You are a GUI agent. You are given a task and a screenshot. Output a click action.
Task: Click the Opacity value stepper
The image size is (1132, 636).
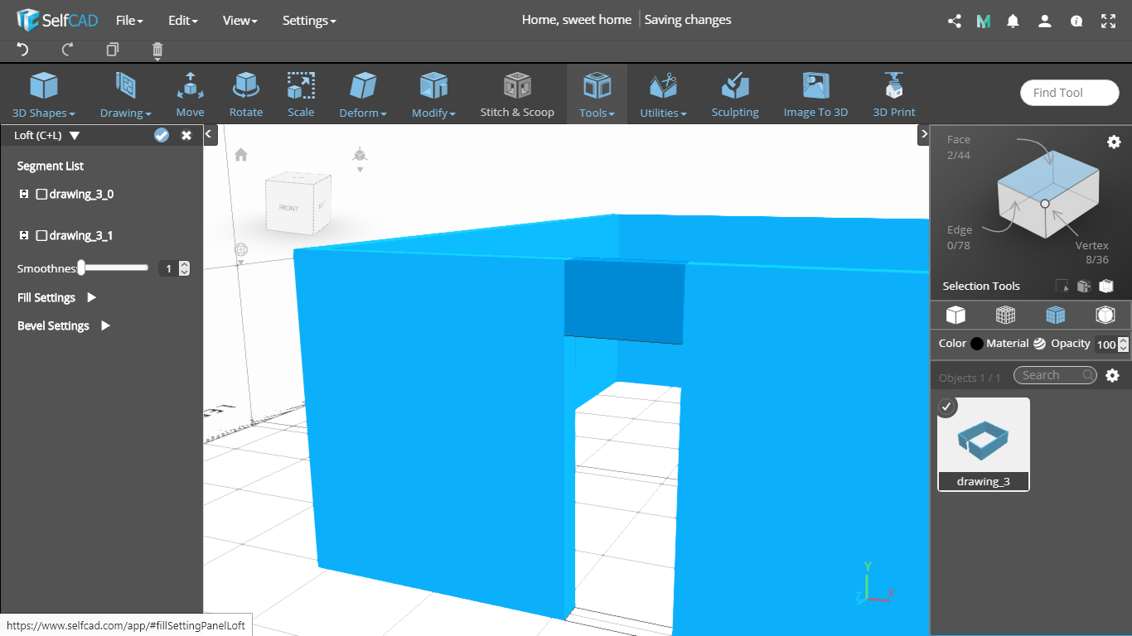click(x=1123, y=344)
